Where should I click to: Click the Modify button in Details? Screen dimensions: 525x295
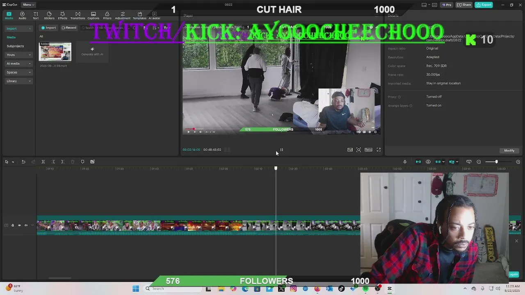509,150
